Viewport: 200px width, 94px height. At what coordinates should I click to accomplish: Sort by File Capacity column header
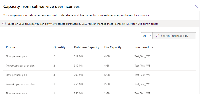tap(113, 47)
